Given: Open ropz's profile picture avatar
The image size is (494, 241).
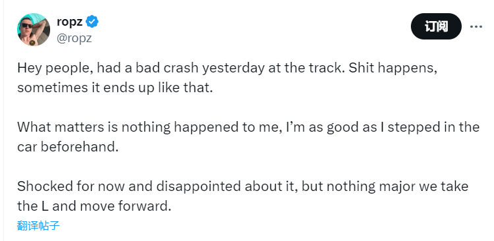Looking at the screenshot, I should coord(34,30).
